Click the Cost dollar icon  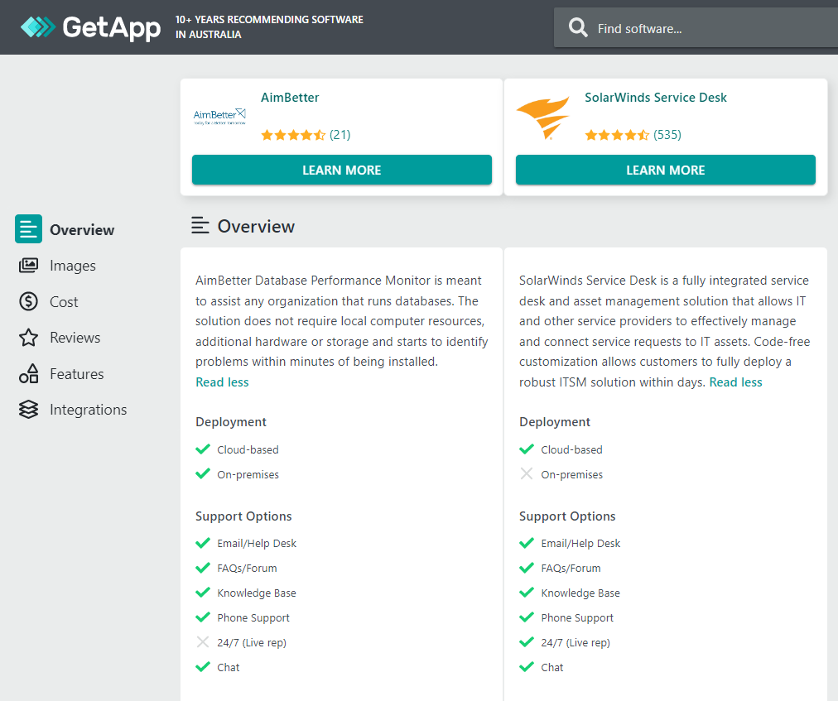point(28,302)
